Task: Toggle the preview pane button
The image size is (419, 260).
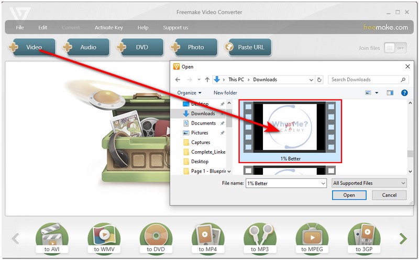Action: click(390, 93)
